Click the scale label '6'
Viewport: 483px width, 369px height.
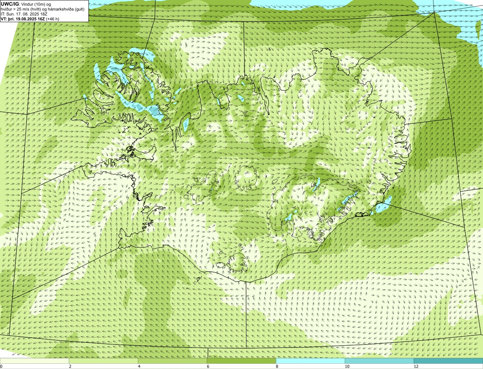coord(208,366)
